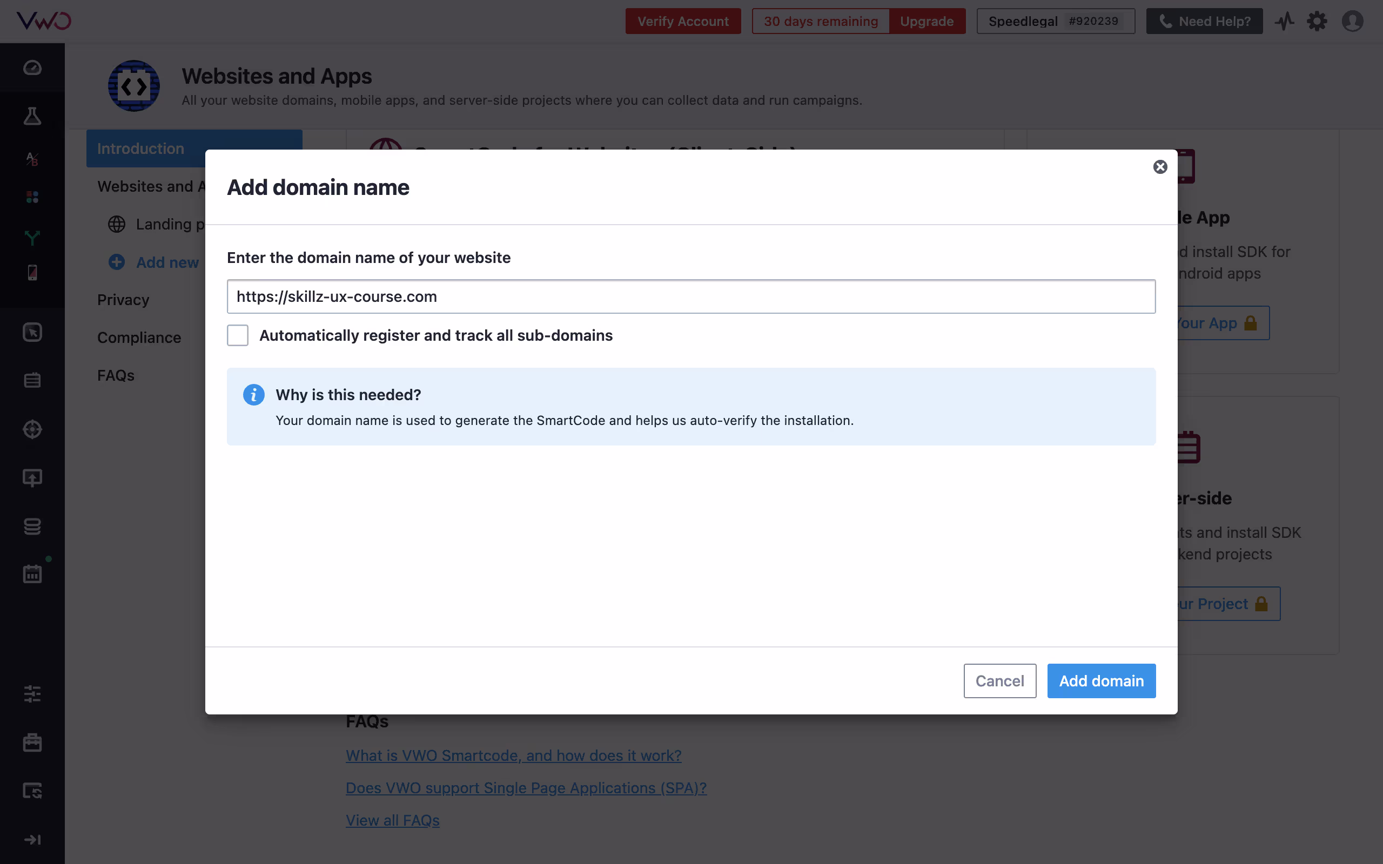
Task: Click the Add new link
Action: (x=167, y=262)
